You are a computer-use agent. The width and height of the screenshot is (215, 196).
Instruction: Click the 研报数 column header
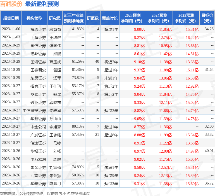93,18
